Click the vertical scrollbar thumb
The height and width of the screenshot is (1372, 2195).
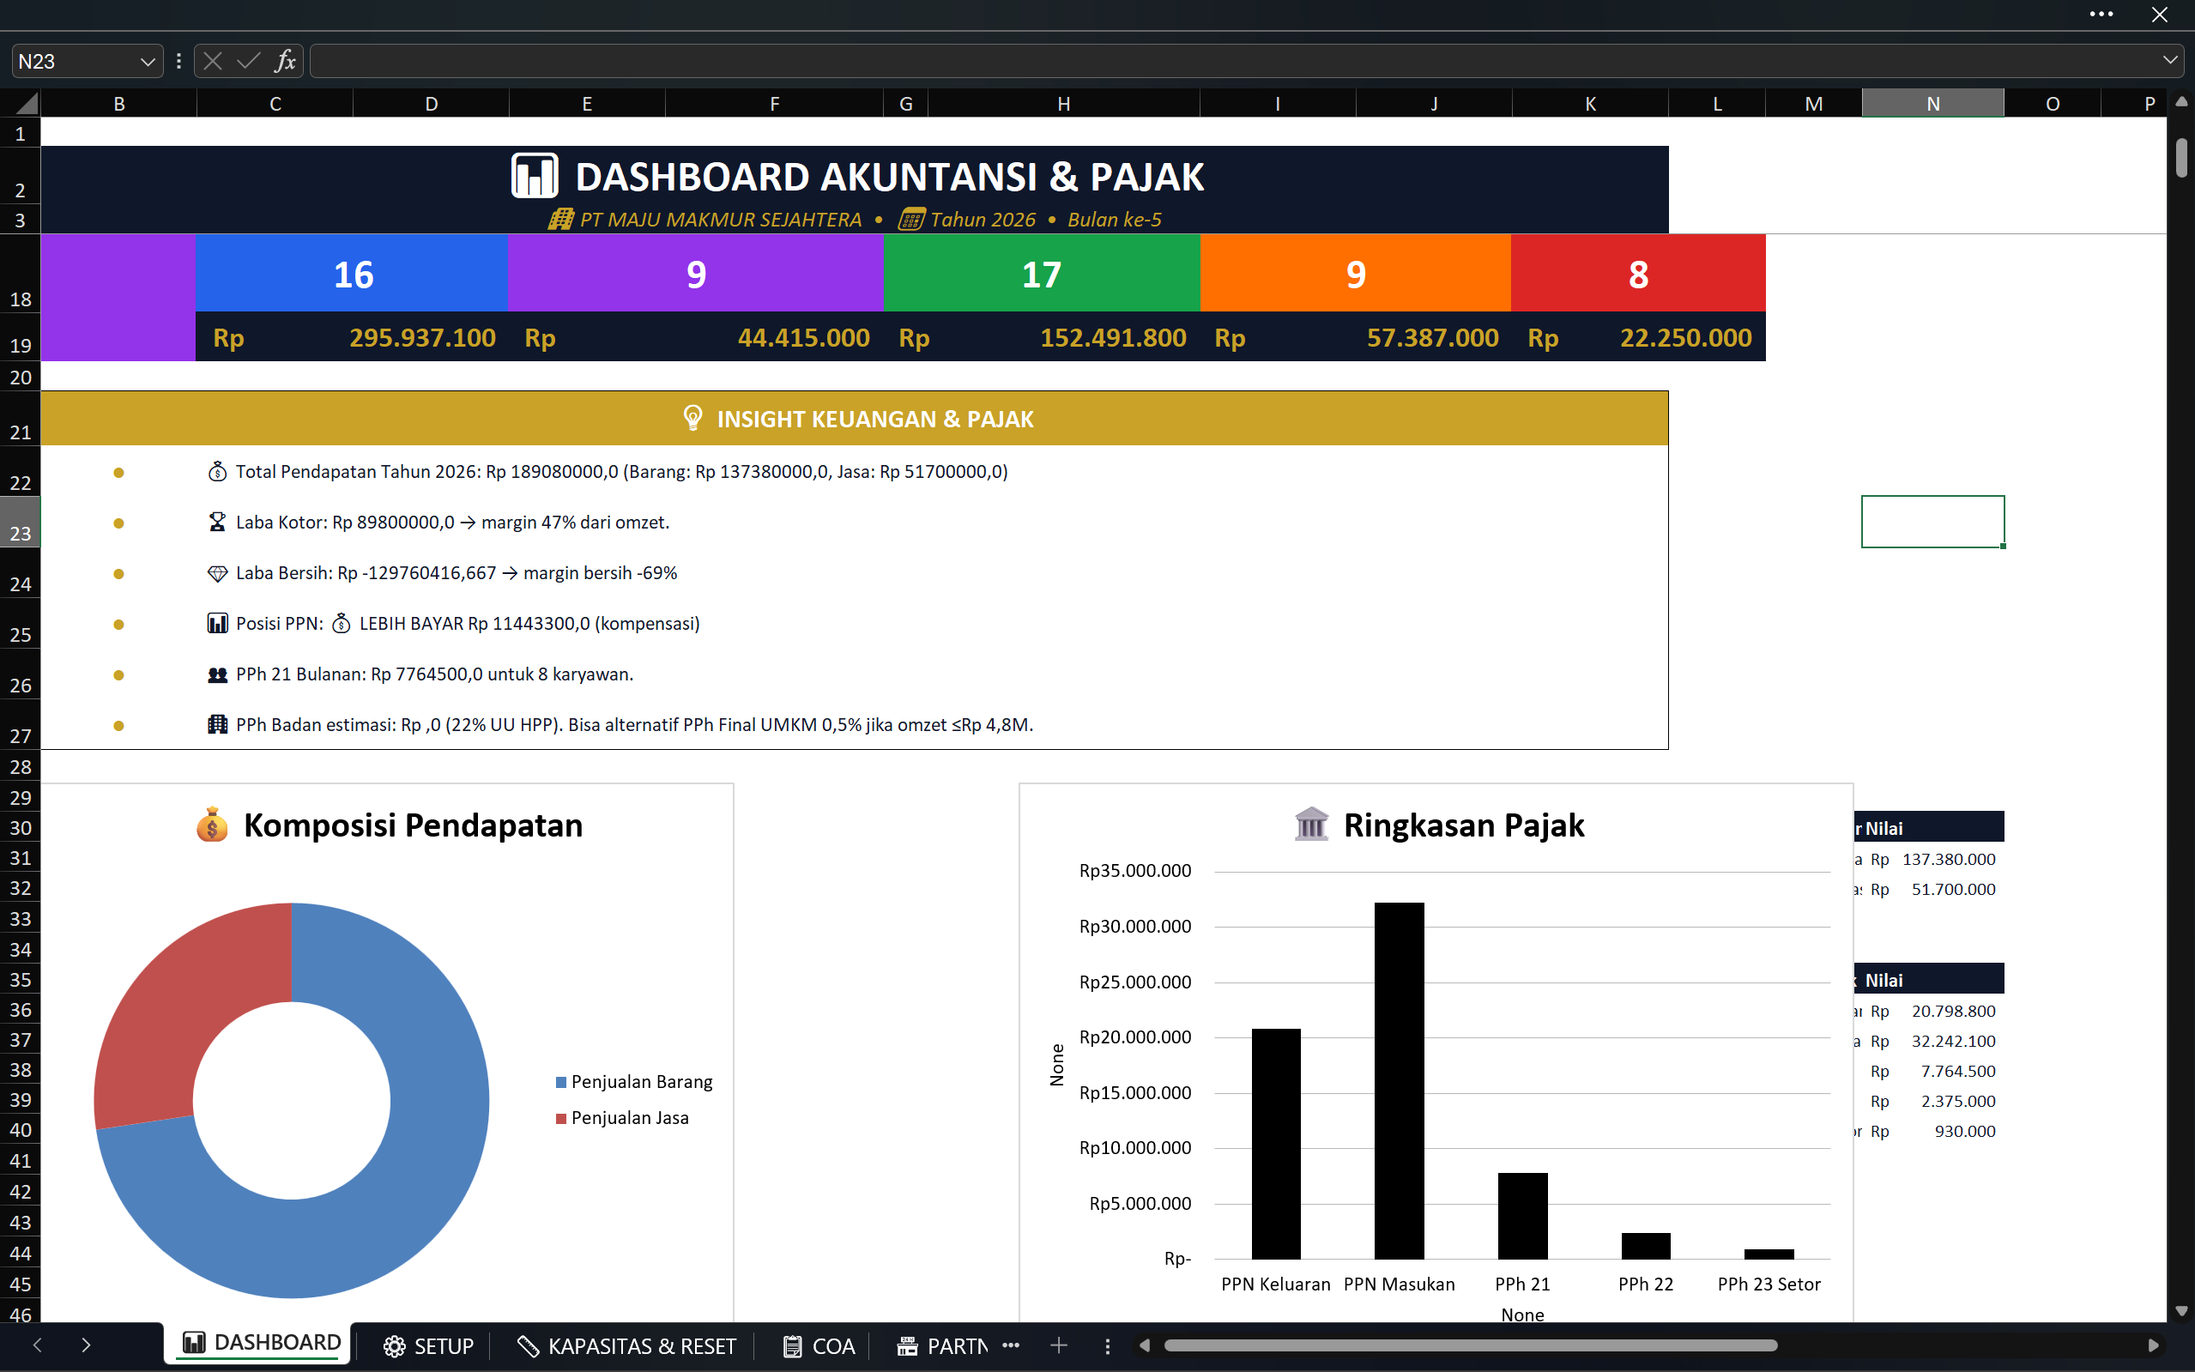coord(2181,157)
